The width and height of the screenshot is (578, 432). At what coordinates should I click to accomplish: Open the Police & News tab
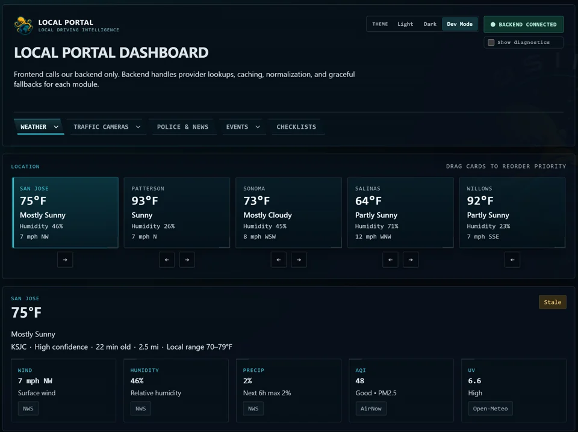182,127
